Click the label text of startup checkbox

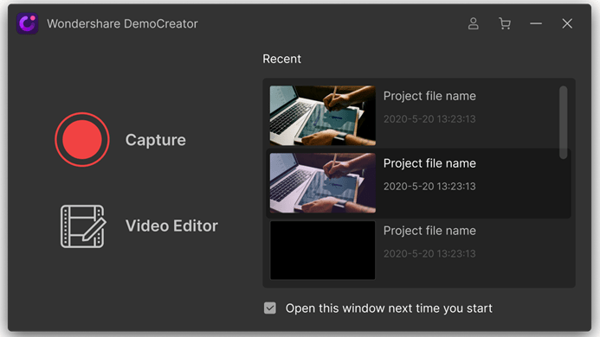pos(389,308)
